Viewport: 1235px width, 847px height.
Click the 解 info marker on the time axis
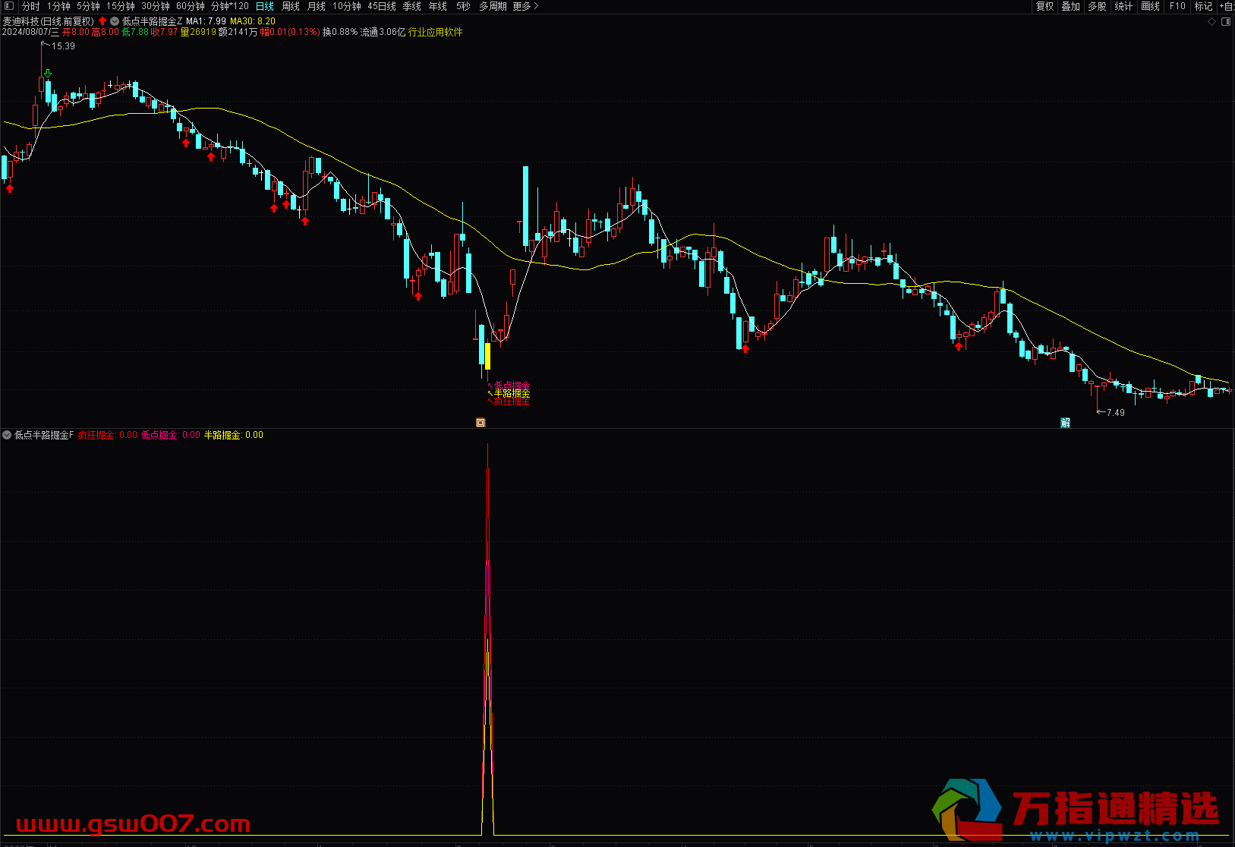coord(1066,423)
